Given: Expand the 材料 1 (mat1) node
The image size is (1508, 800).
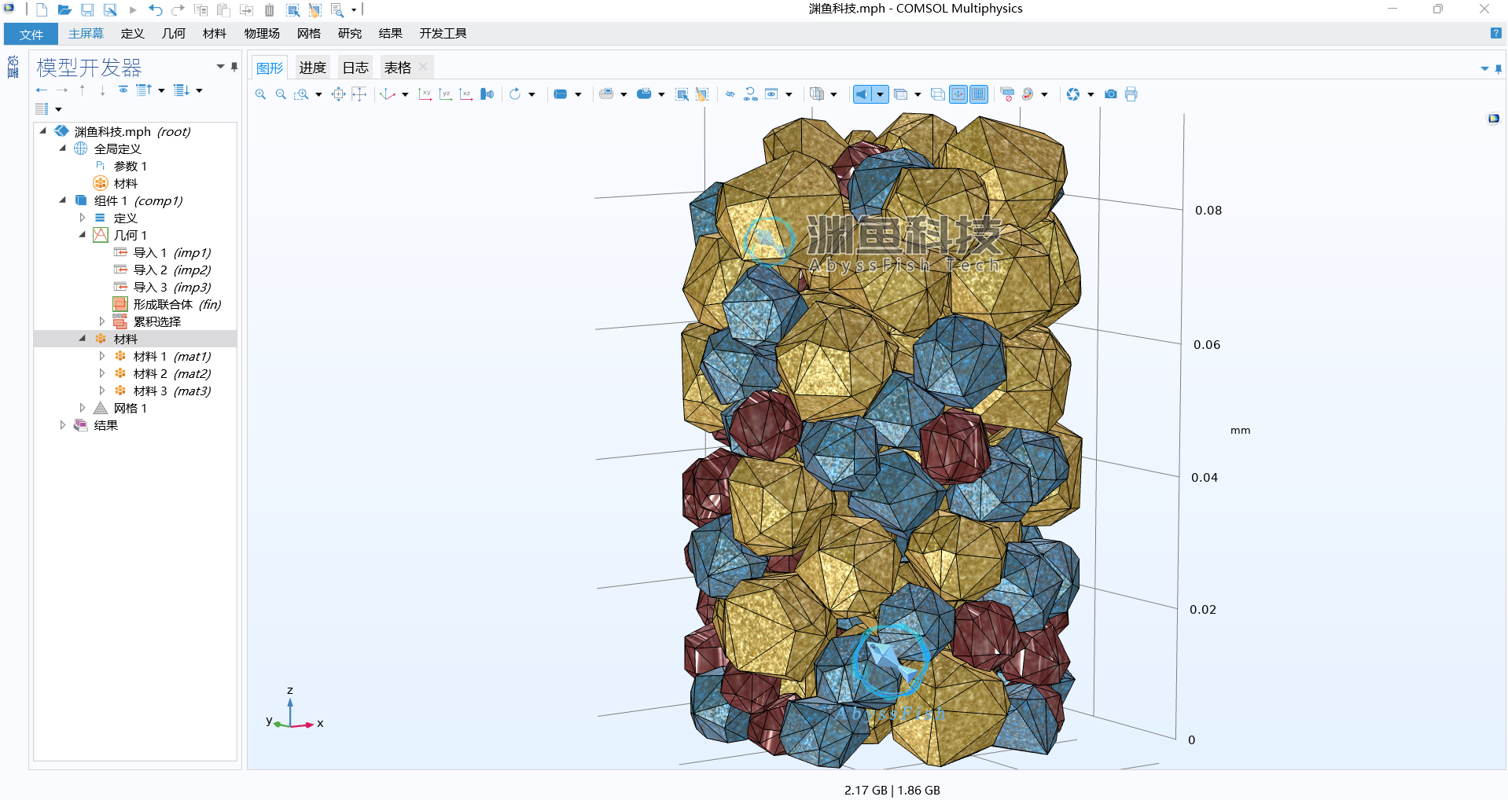Looking at the screenshot, I should point(101,356).
